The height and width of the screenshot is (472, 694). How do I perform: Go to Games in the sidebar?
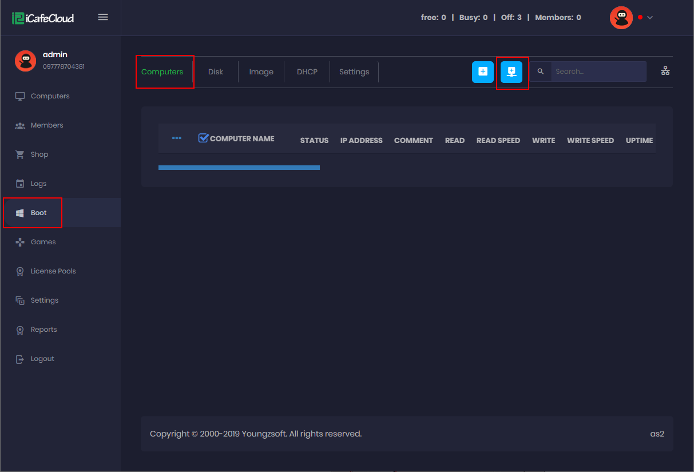click(x=43, y=242)
